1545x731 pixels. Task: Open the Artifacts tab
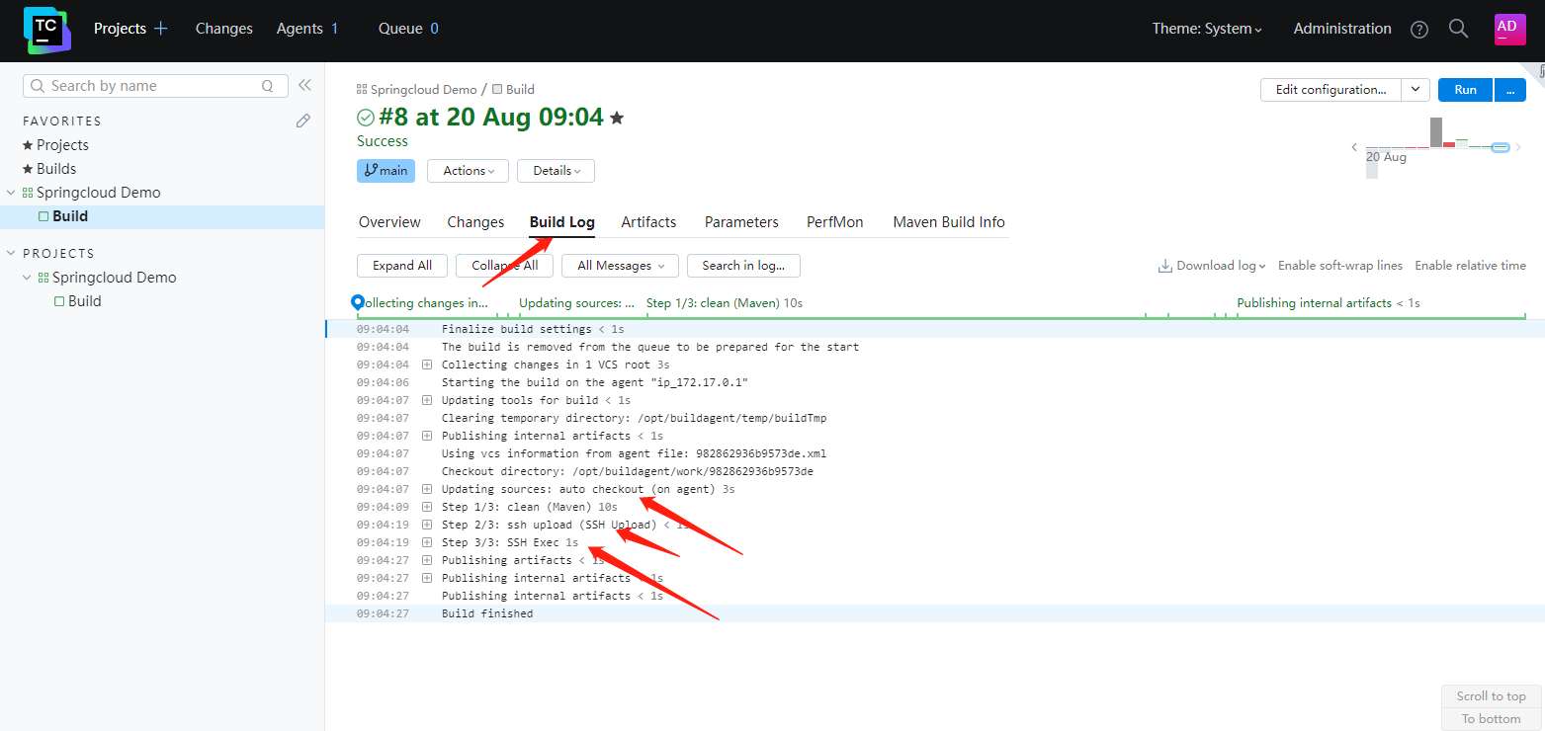point(648,222)
